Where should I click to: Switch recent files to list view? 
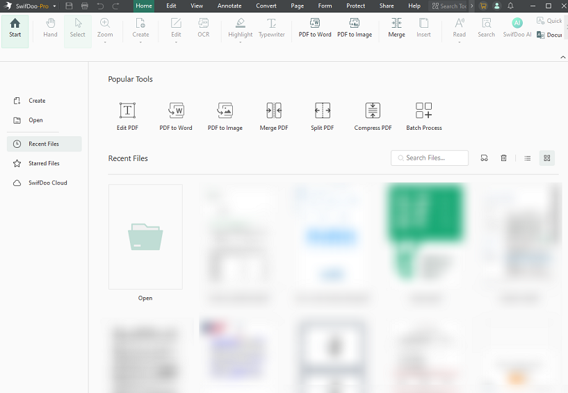click(x=528, y=158)
